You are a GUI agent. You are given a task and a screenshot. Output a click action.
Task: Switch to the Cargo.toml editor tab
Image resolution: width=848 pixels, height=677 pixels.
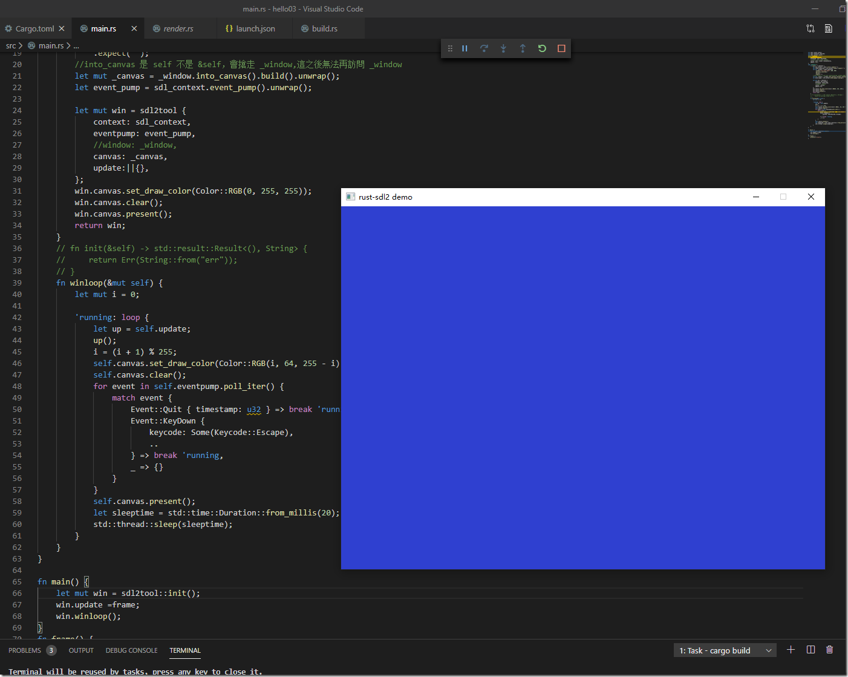point(34,28)
